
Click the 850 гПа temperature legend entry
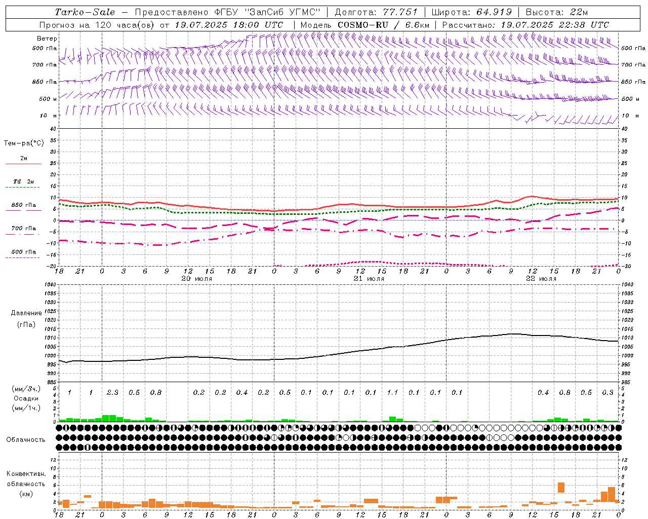(x=23, y=205)
